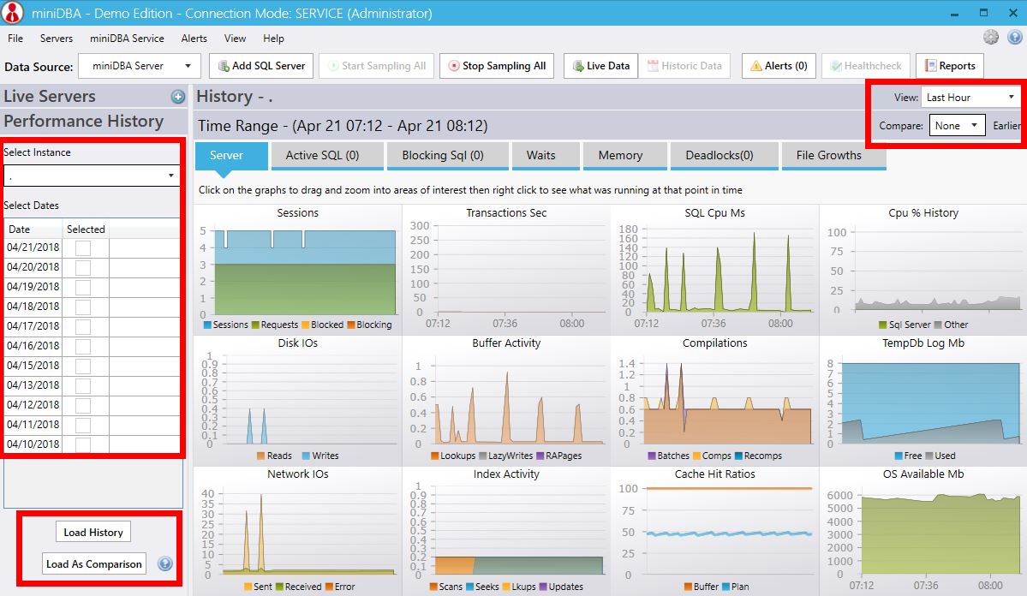Tick the checkbox for 04/21/2018
1027x596 pixels.
pos(83,248)
